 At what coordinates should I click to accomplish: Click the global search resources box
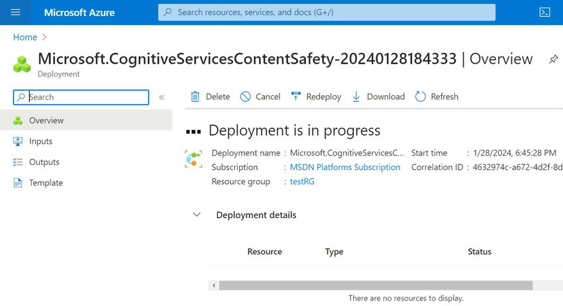point(327,13)
